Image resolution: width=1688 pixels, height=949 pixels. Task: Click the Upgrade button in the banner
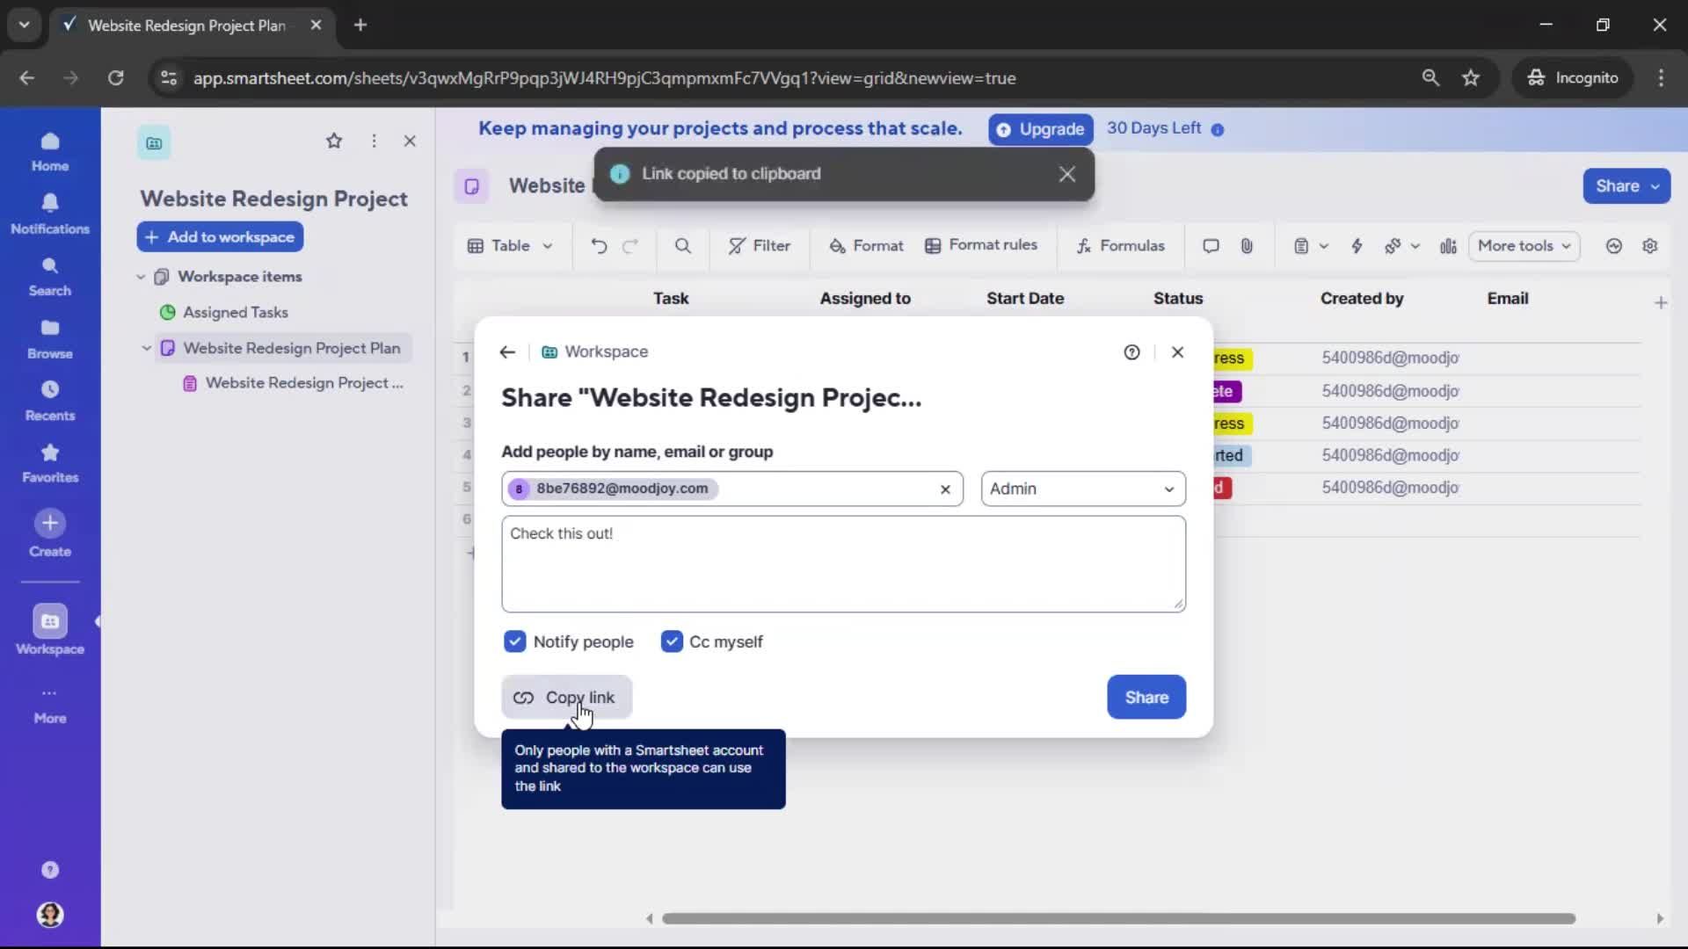tap(1040, 129)
